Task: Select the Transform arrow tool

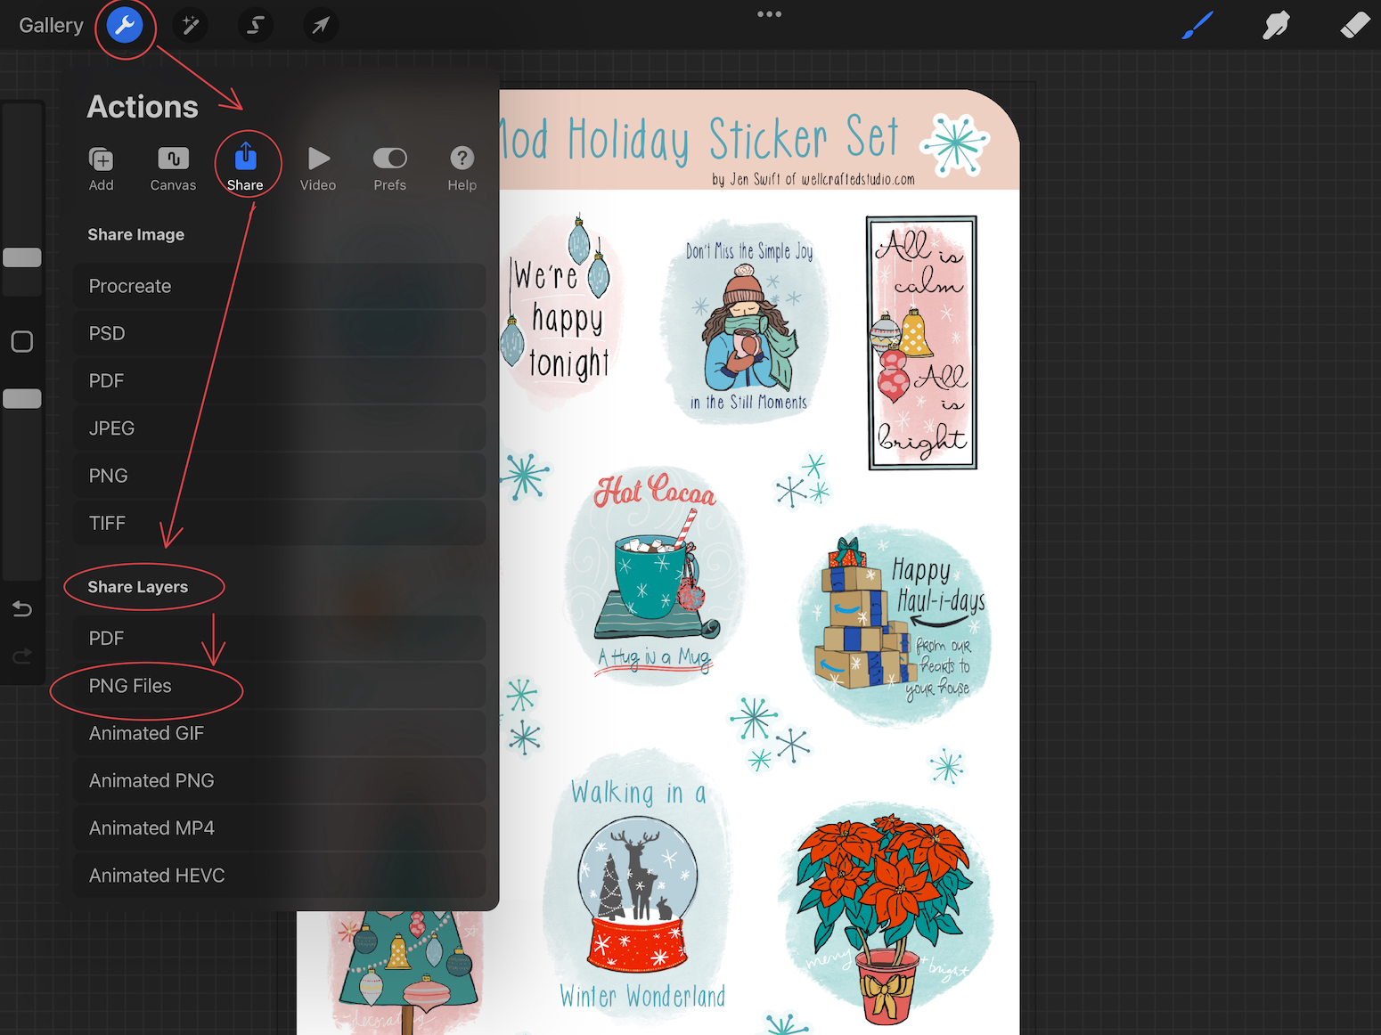Action: coord(321,25)
